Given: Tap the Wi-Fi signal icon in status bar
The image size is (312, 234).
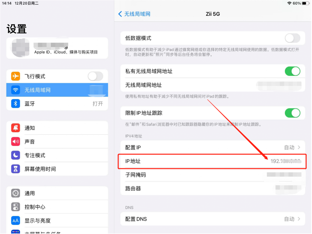Looking at the screenshot, I should [289, 3].
